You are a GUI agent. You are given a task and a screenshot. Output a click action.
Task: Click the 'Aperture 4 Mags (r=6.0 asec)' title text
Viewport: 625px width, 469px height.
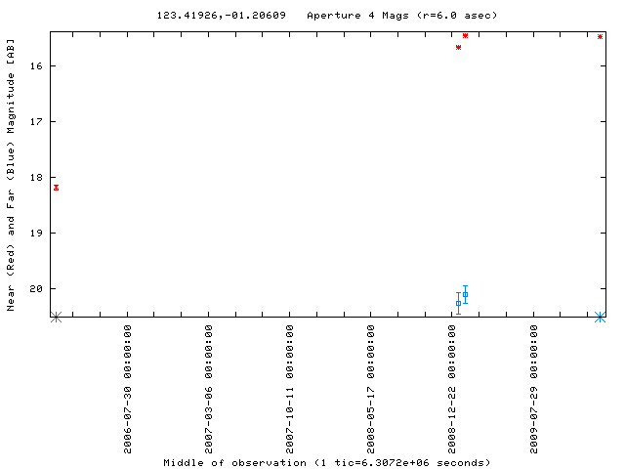402,16
